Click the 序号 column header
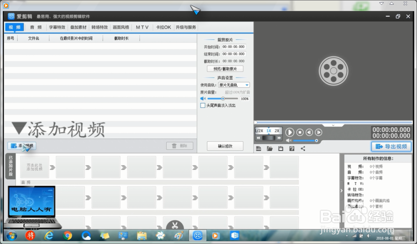Viewport: 417px width, 244px height. [11, 38]
